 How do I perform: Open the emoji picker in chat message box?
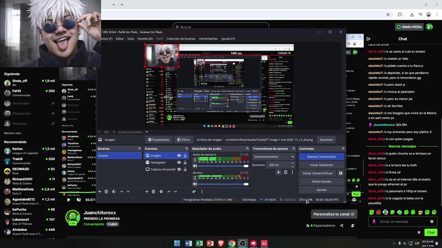coord(432,221)
